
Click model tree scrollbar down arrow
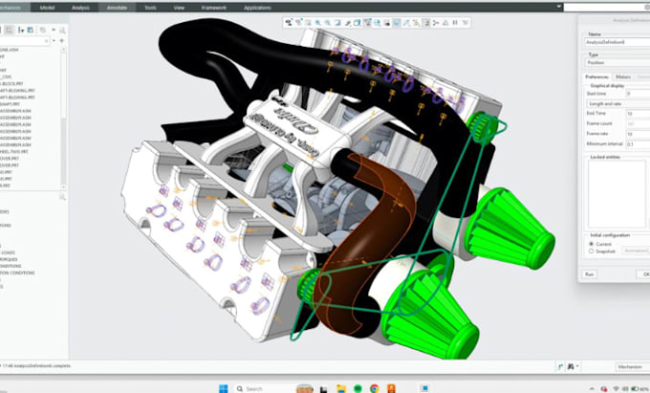(63, 187)
